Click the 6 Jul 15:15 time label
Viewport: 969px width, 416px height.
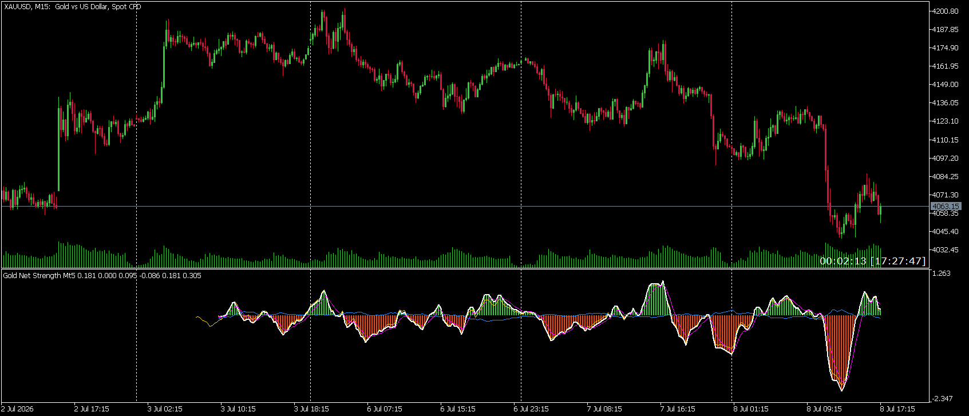(x=458, y=409)
